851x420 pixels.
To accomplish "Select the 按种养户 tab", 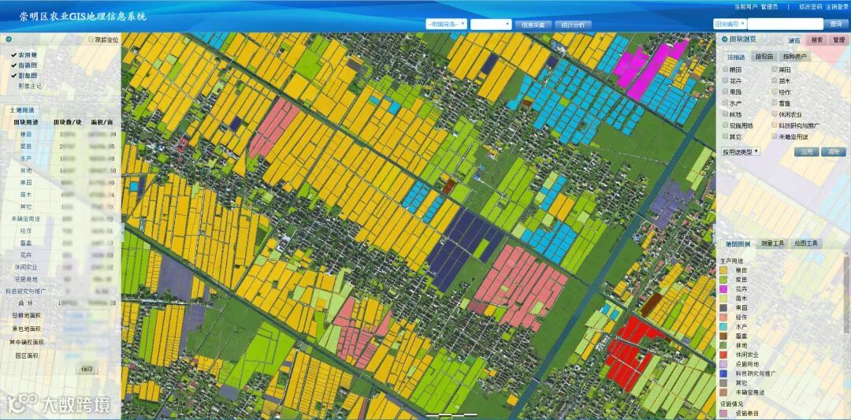I will click(794, 57).
